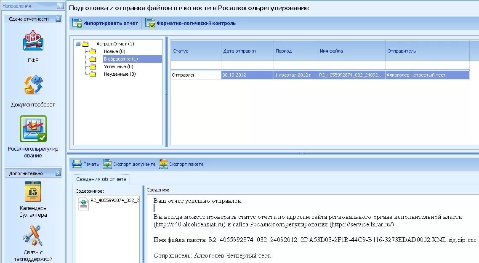
Task: Click the Экспорт документа label
Action: (x=134, y=165)
